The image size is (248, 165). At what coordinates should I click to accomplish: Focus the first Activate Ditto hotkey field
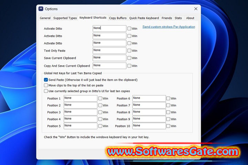click(x=110, y=29)
